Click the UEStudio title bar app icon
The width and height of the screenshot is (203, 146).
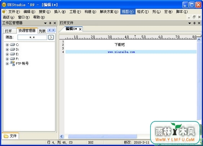(x=4, y=5)
